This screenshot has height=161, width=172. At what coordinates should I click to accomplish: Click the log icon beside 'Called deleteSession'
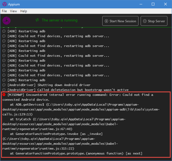[x=4, y=90]
